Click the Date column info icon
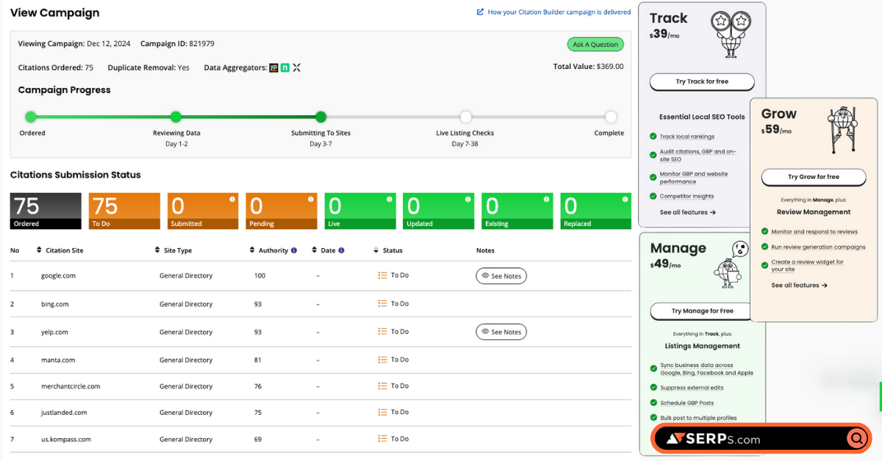Image resolution: width=882 pixels, height=461 pixels. (x=341, y=250)
